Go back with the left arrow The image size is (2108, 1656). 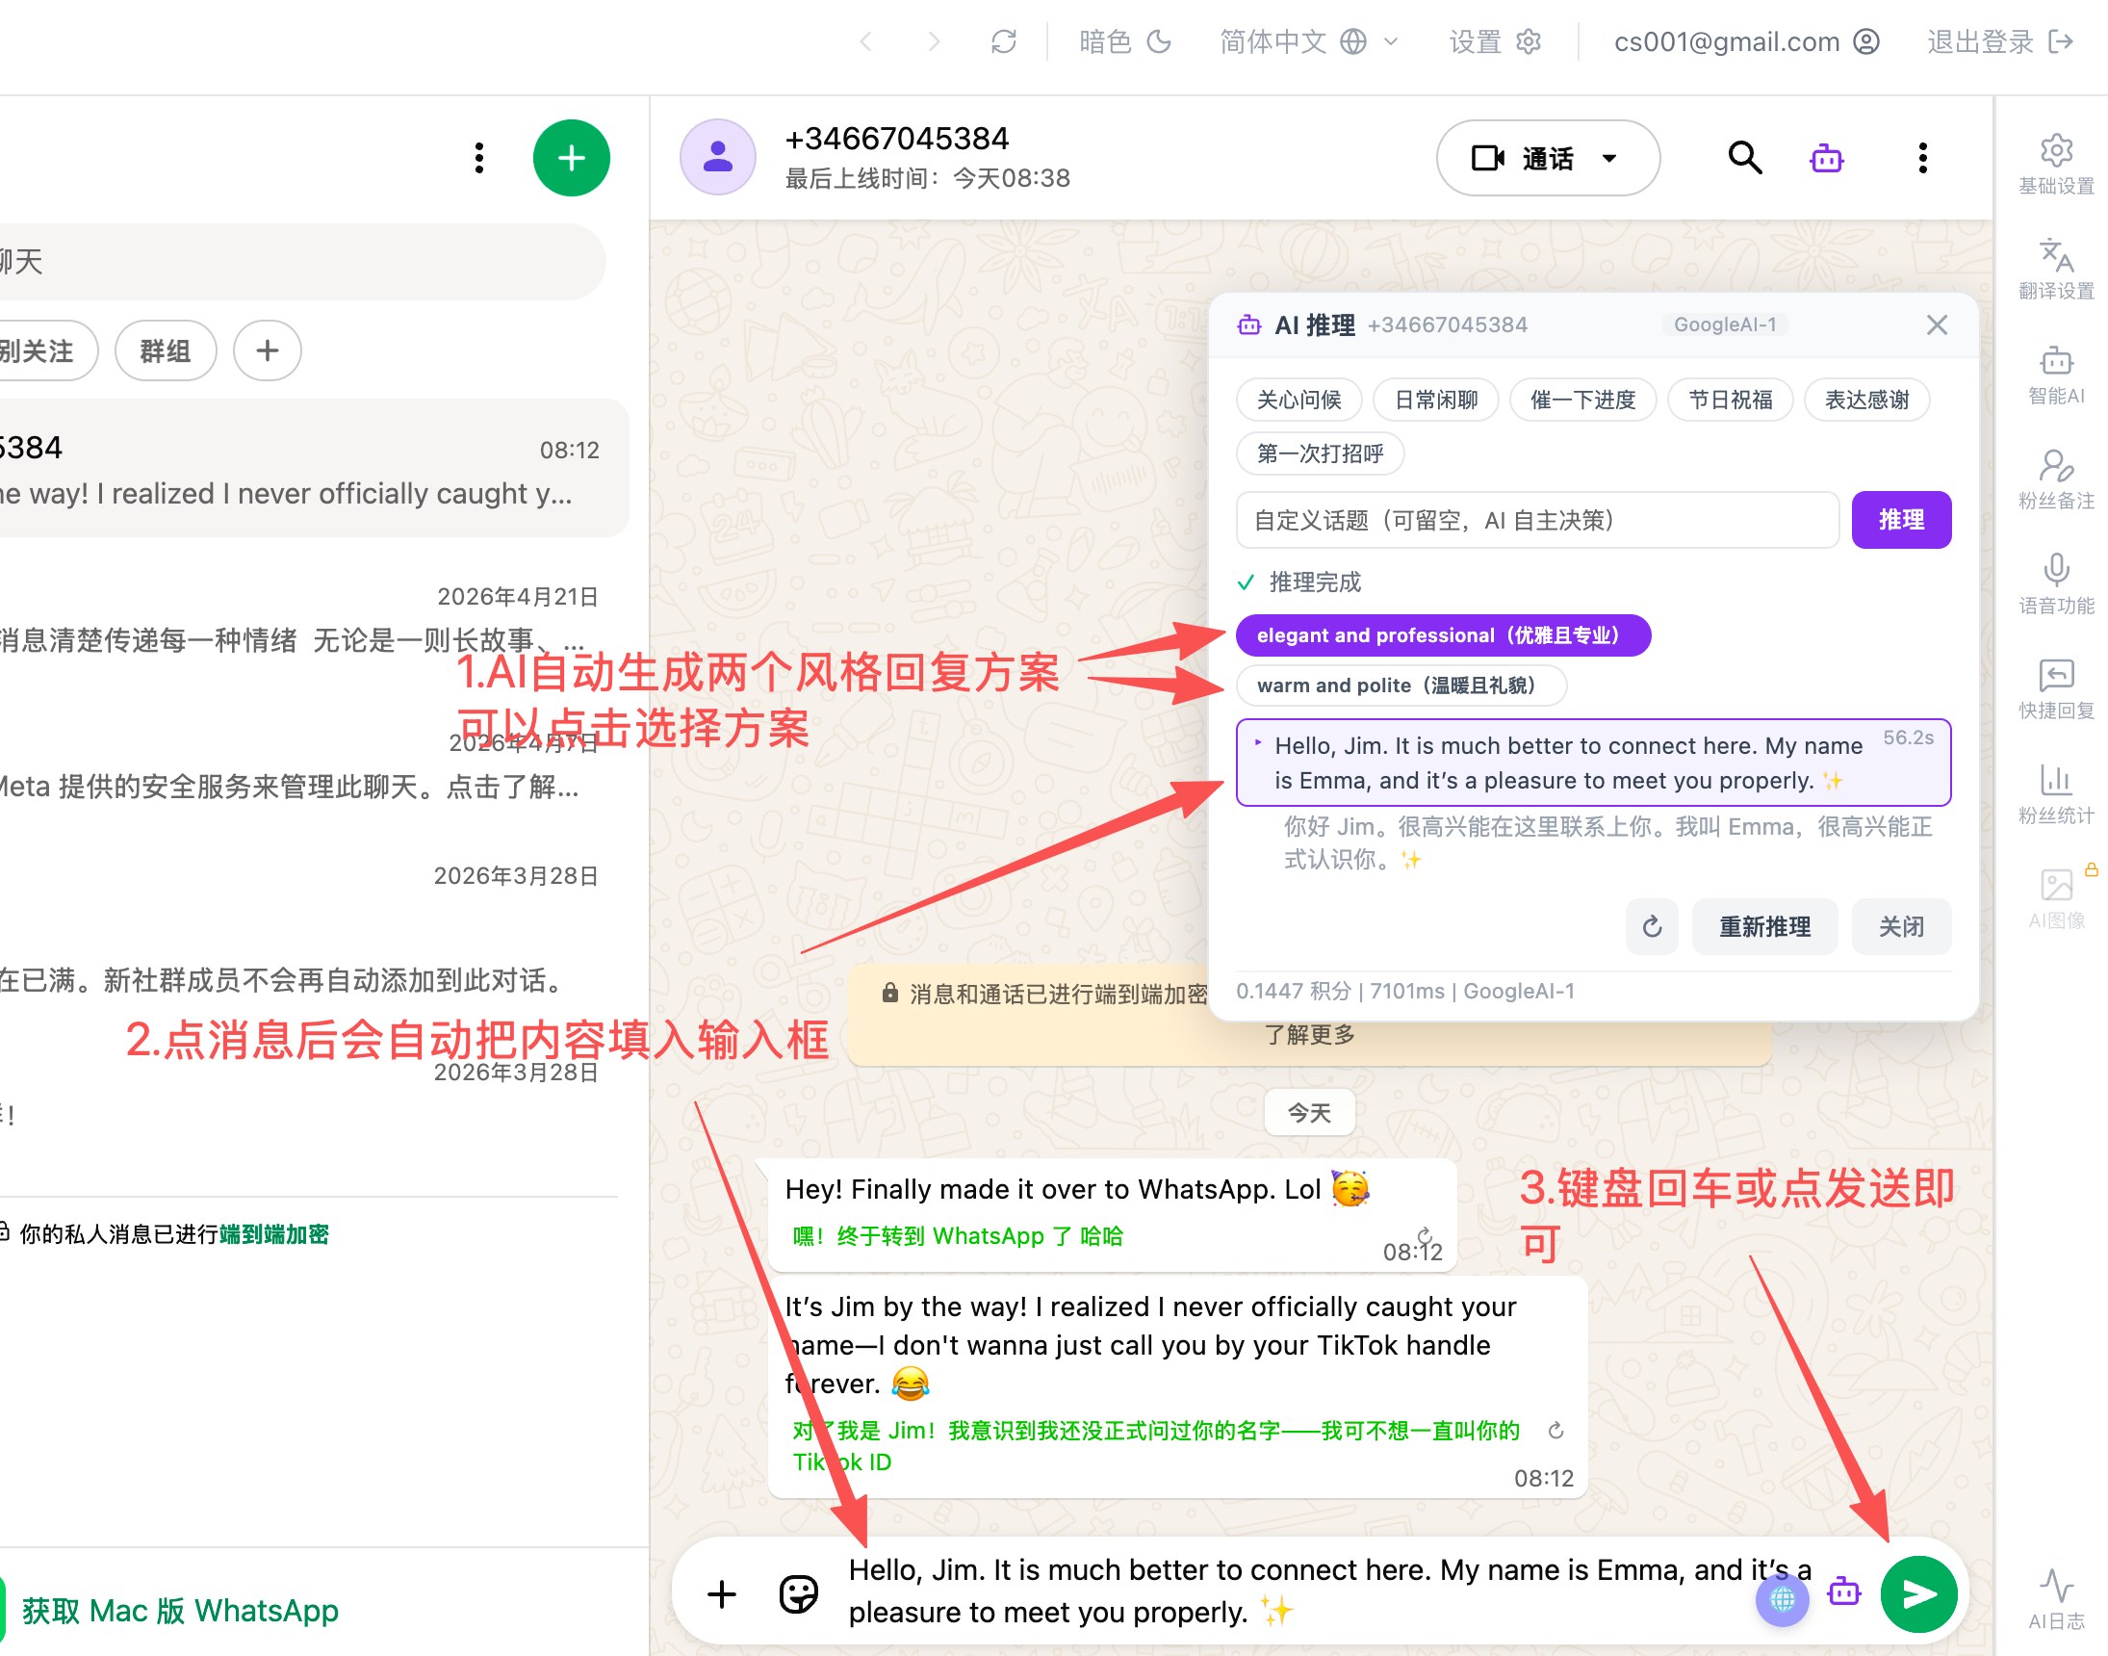tap(865, 41)
